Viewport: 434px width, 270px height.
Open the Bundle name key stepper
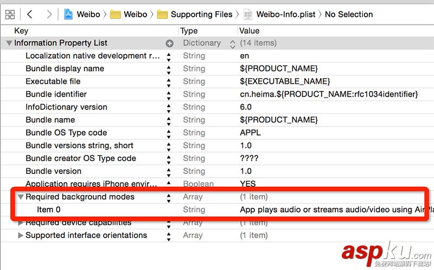click(169, 120)
